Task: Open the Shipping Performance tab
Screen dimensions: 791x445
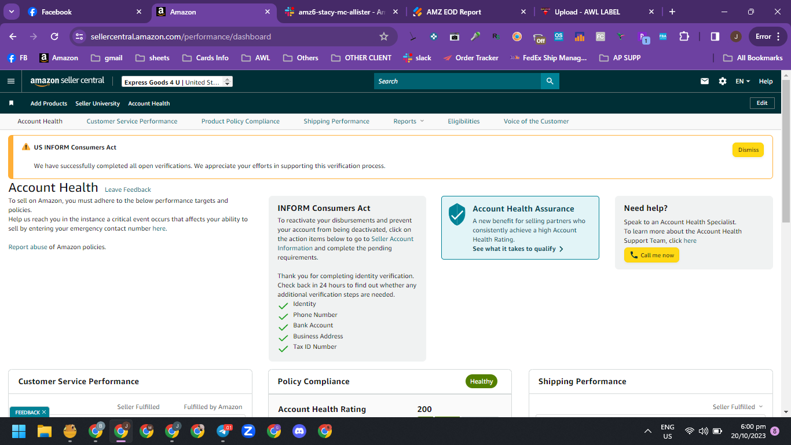Action: coord(336,121)
